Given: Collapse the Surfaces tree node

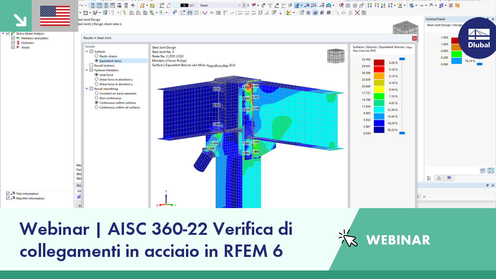Looking at the screenshot, I should 87,52.
